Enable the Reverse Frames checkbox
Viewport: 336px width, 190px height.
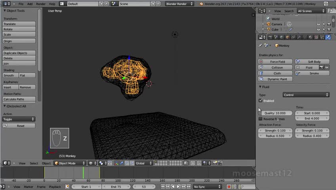pos(260,119)
